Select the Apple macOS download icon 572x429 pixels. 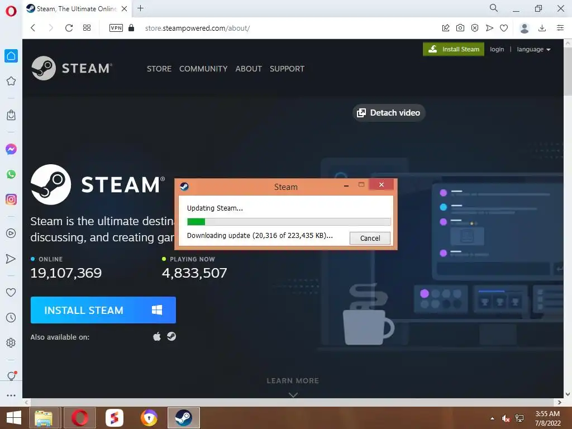pyautogui.click(x=157, y=336)
